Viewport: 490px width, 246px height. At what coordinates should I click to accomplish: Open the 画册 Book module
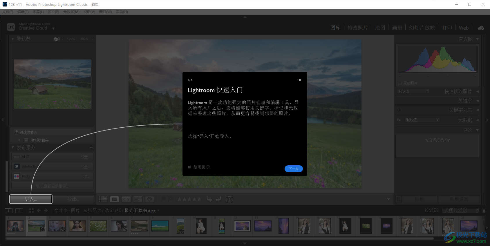(x=397, y=28)
